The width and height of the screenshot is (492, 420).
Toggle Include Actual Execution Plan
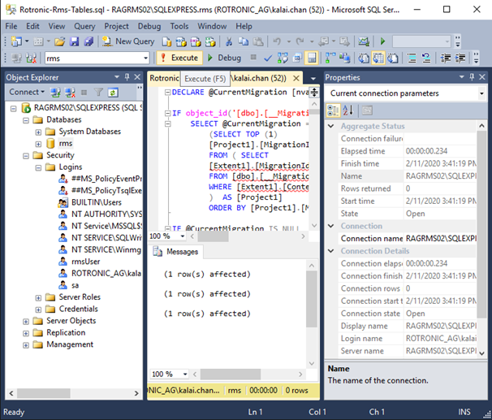click(330, 58)
